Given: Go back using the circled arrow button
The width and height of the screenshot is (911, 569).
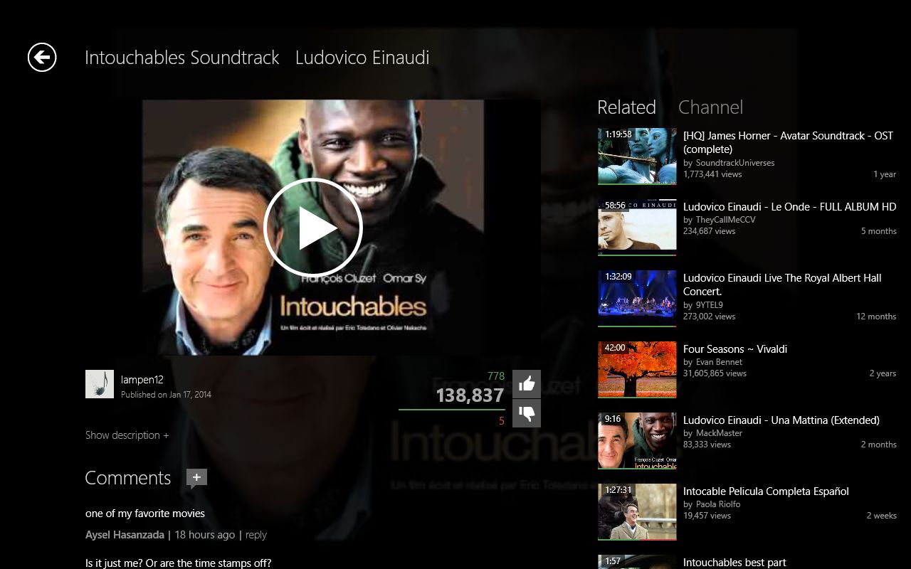Looking at the screenshot, I should click(x=42, y=57).
